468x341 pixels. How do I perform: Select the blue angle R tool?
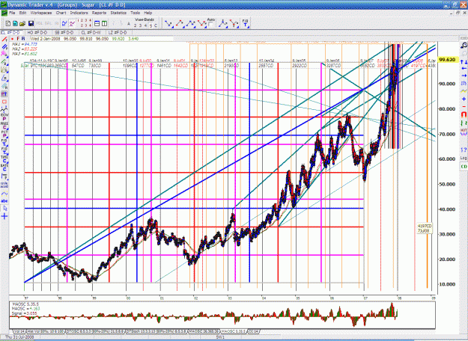(x=4, y=78)
